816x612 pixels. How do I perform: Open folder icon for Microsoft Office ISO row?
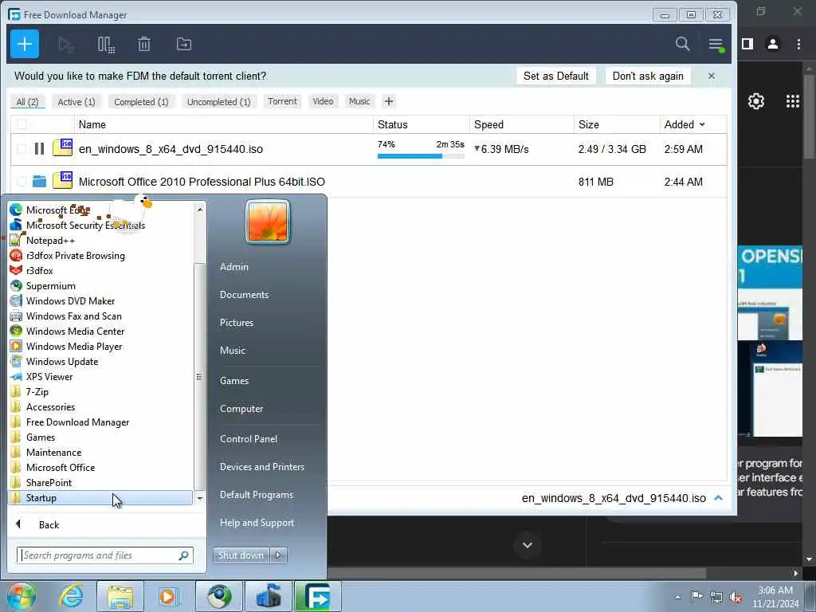pos(39,181)
